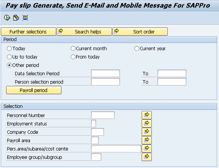Click the Sort order button

coord(140,32)
